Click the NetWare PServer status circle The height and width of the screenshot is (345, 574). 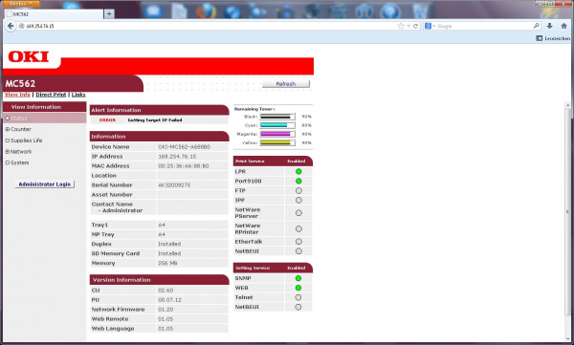[298, 213]
